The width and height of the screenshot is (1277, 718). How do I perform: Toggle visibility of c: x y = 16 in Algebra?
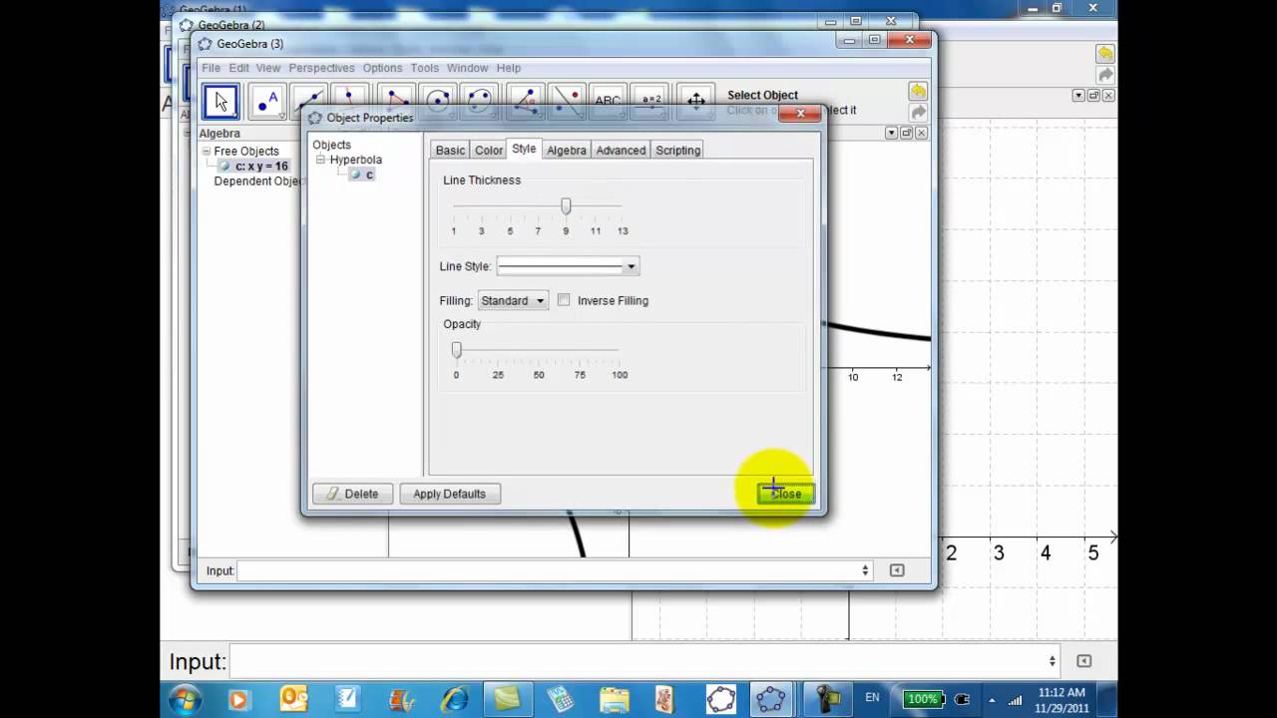223,167
